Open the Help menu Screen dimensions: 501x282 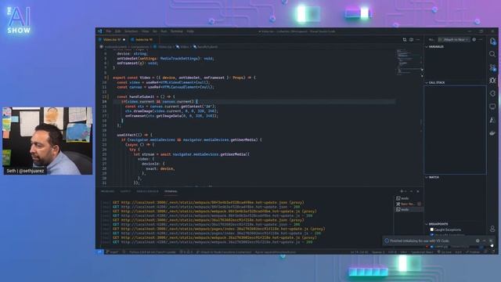pyautogui.click(x=190, y=31)
